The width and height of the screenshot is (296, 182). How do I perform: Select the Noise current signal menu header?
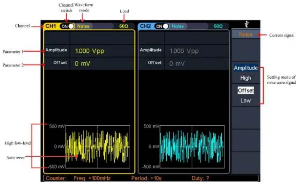[x=246, y=35]
